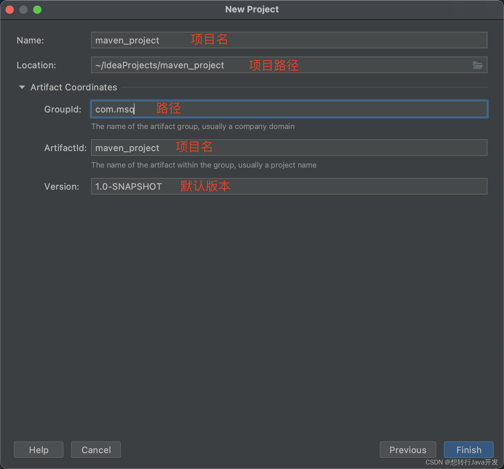Viewport: 504px width, 469px height.
Task: Click the ArtifactId label
Action: pyautogui.click(x=66, y=148)
